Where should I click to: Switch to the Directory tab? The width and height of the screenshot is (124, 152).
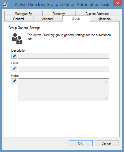point(59,14)
